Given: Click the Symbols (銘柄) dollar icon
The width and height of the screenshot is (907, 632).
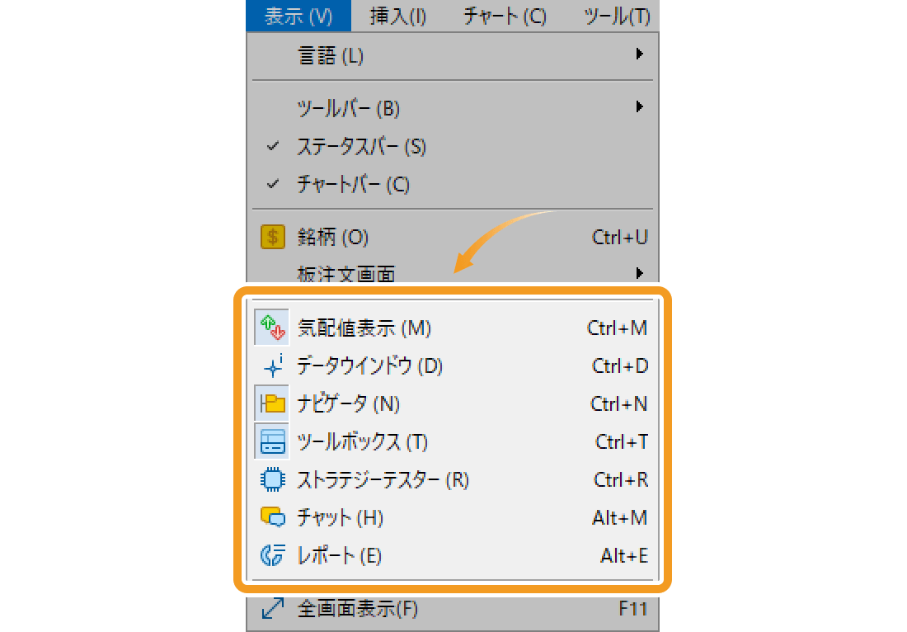Looking at the screenshot, I should (x=272, y=237).
